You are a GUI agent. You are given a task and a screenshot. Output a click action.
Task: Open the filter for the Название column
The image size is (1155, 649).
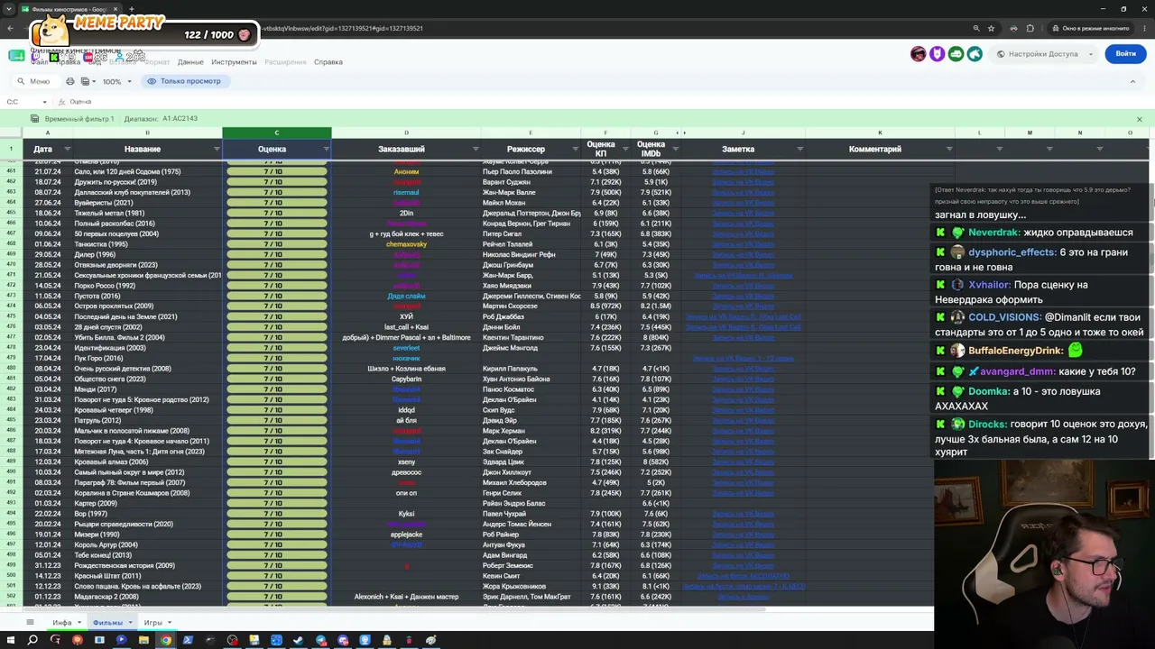click(x=217, y=149)
